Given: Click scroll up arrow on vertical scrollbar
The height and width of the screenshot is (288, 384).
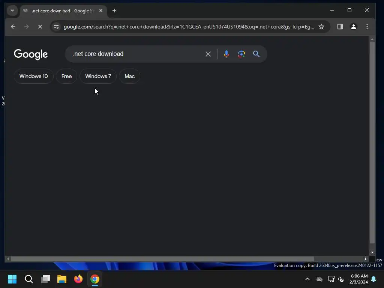Looking at the screenshot, I should [x=372, y=39].
